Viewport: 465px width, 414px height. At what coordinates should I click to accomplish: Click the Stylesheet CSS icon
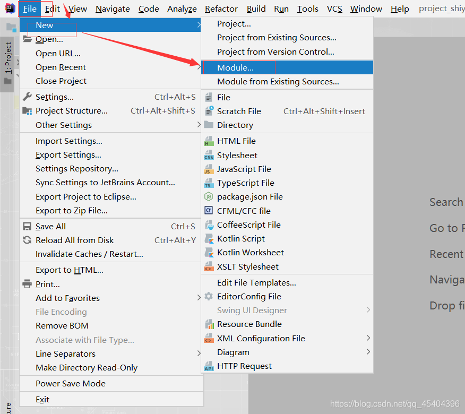(209, 155)
